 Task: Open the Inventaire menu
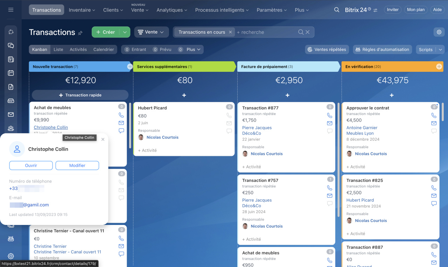click(x=82, y=10)
